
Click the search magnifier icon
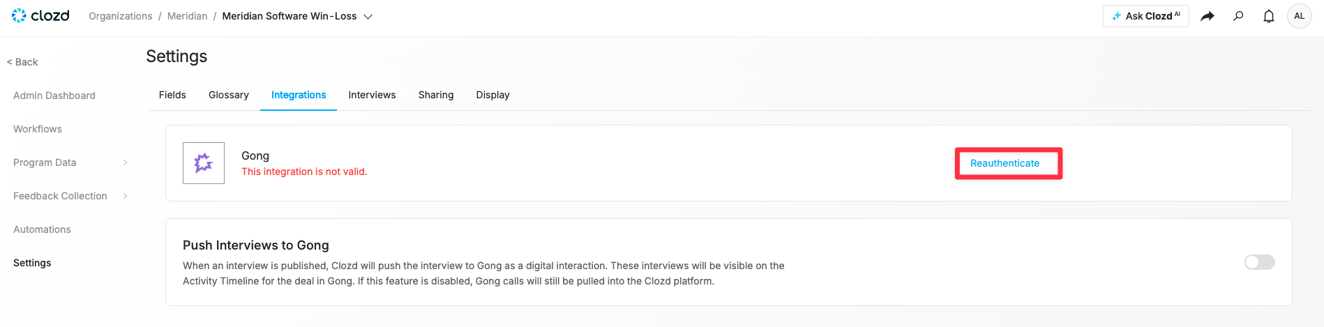click(x=1238, y=16)
